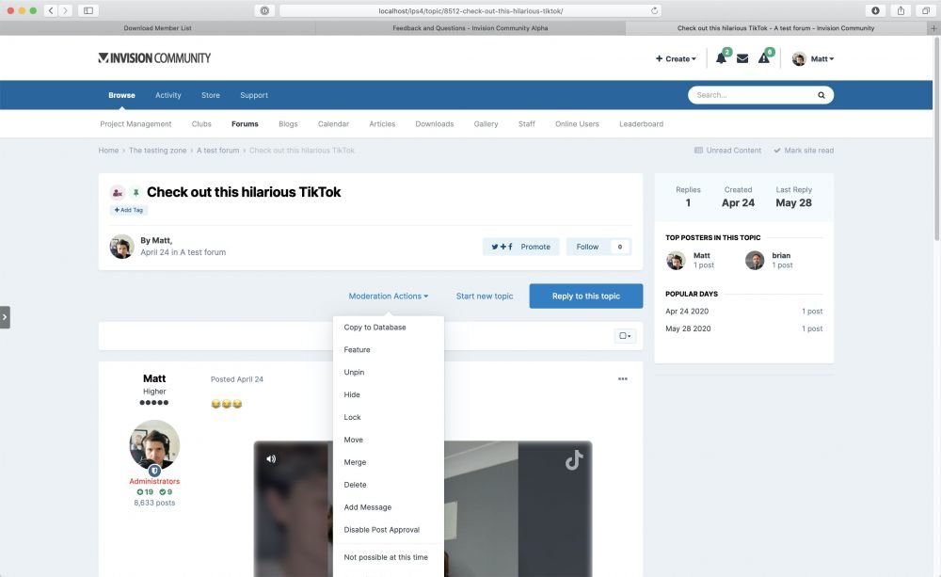Image resolution: width=941 pixels, height=577 pixels.
Task: Click Matt's avatar next to By Matt
Action: pos(121,247)
